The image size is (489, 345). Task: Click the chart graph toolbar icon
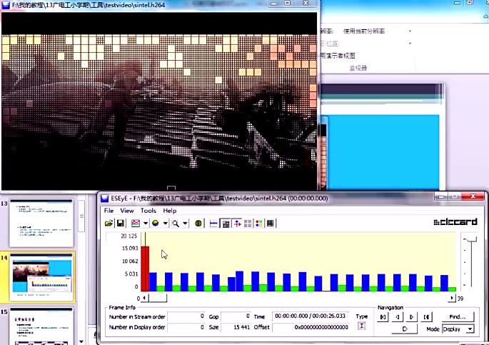pos(136,224)
